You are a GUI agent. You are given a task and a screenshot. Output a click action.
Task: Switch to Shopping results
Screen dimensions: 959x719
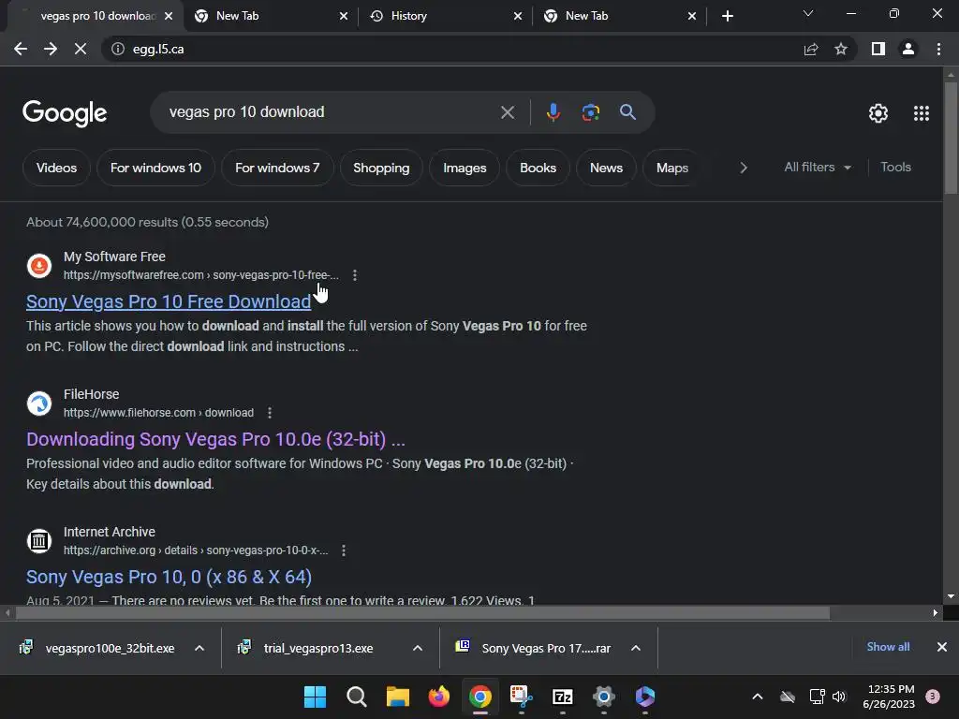pos(381,168)
